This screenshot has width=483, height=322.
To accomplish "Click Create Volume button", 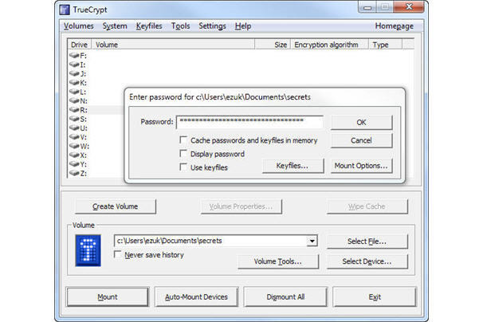I will tap(116, 206).
